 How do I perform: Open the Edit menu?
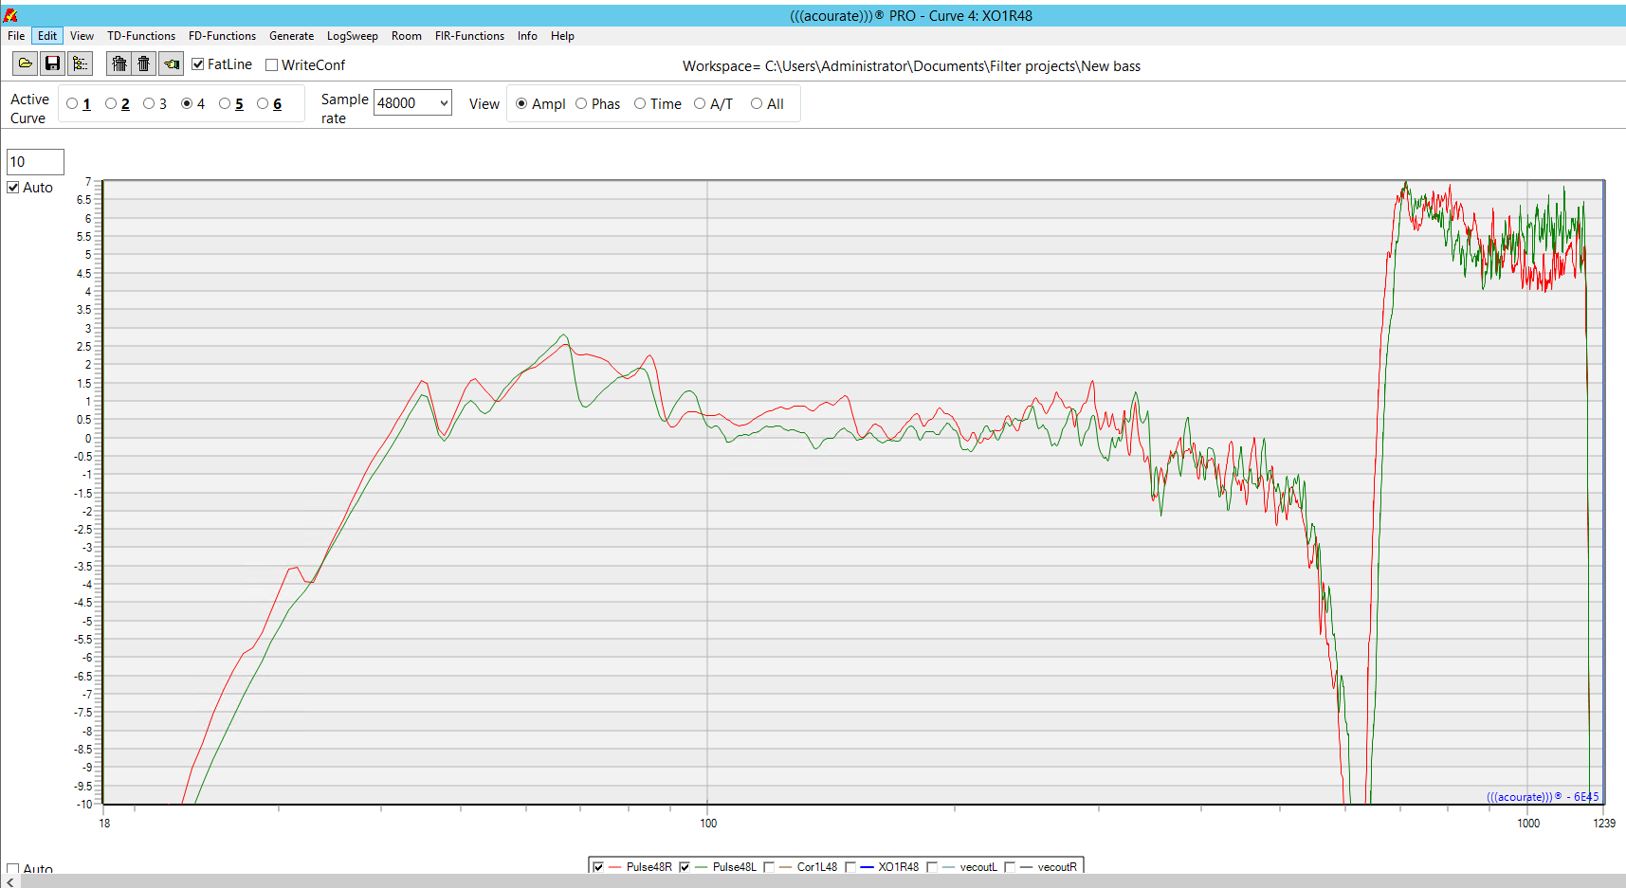pyautogui.click(x=47, y=36)
